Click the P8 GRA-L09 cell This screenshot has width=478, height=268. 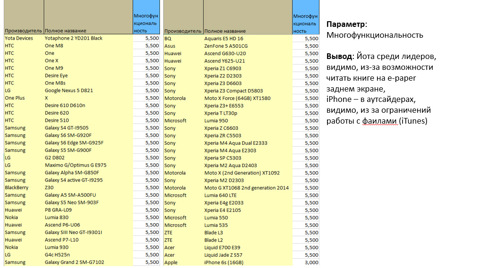(88, 210)
